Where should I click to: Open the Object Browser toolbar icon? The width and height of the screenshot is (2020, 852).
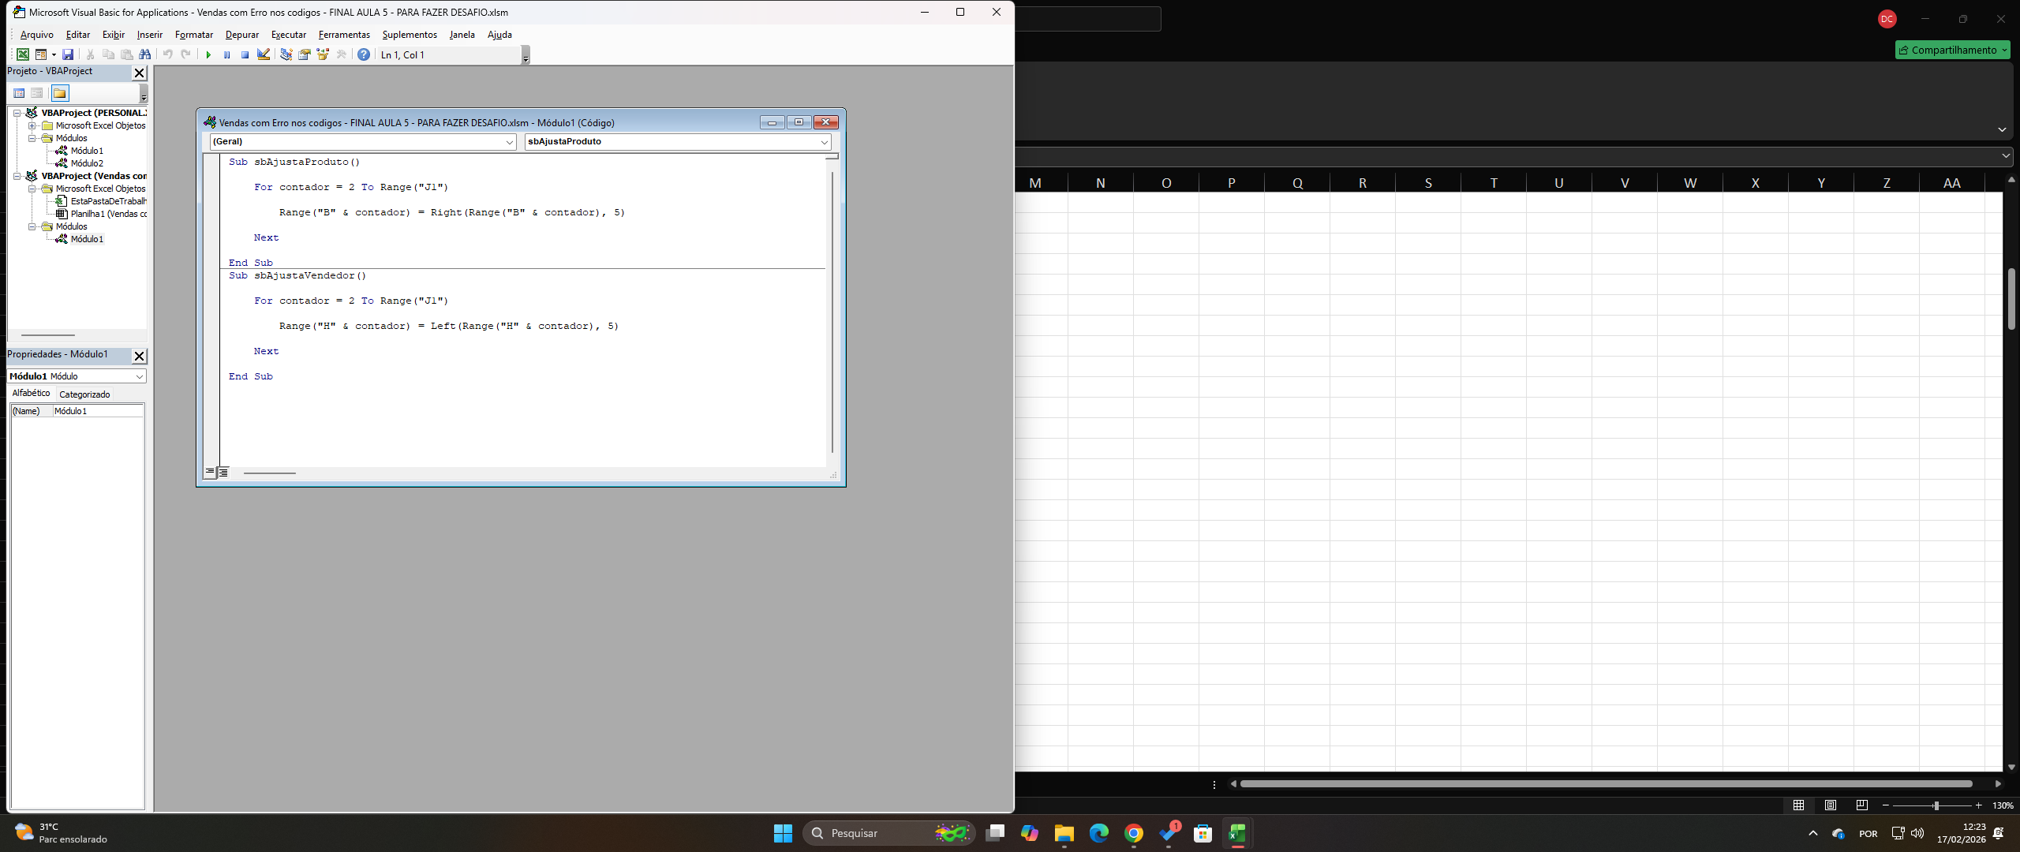click(x=323, y=54)
